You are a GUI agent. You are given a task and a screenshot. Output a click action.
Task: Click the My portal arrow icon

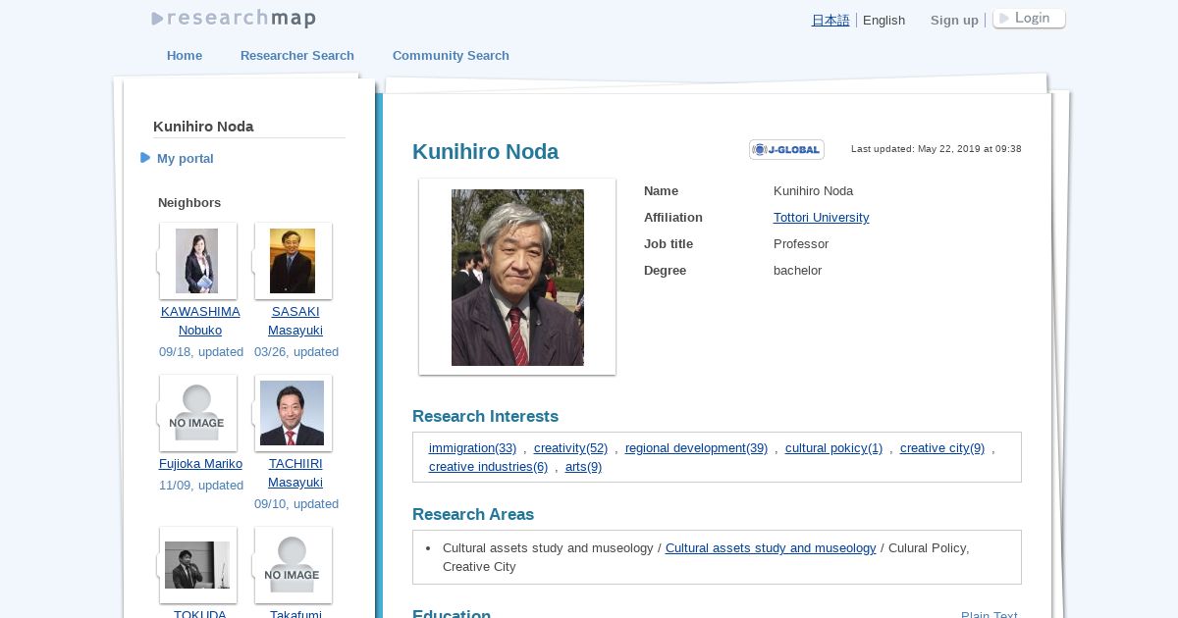point(145,158)
